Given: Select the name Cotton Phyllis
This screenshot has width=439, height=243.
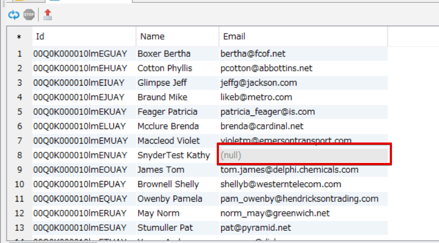Looking at the screenshot, I should [165, 68].
